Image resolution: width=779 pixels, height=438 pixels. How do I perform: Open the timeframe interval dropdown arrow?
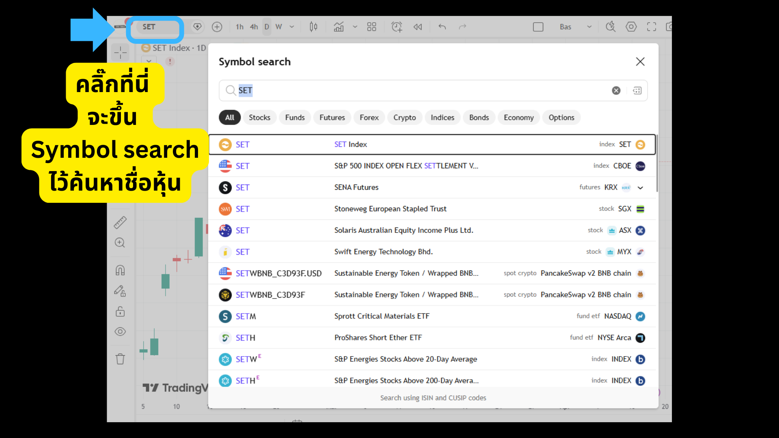click(292, 27)
